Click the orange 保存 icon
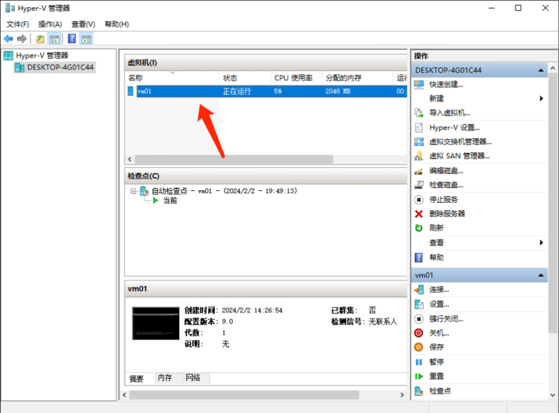Image resolution: width=559 pixels, height=413 pixels. point(419,347)
